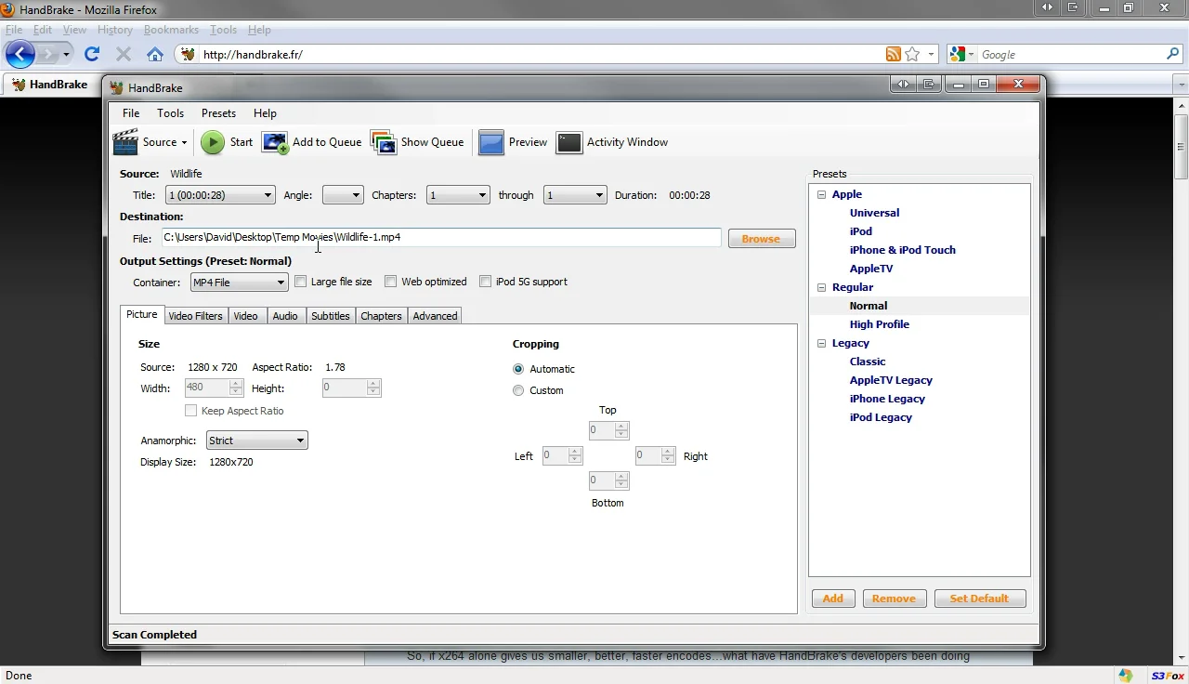The height and width of the screenshot is (684, 1189).
Task: Switch to the Advanced tab
Action: [x=435, y=316]
